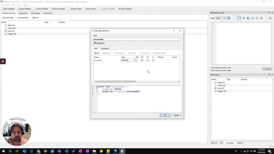Click the Add field button
This screenshot has width=274, height=154.
[97, 53]
